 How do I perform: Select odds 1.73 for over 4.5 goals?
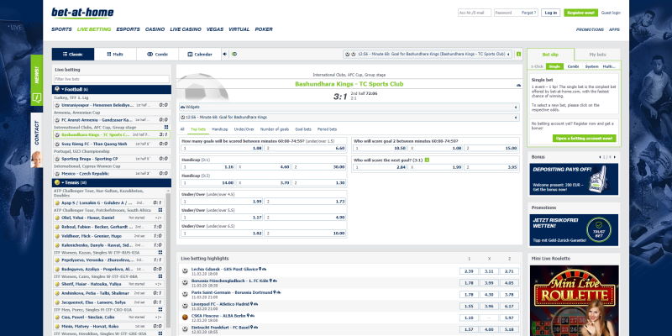[305, 201]
